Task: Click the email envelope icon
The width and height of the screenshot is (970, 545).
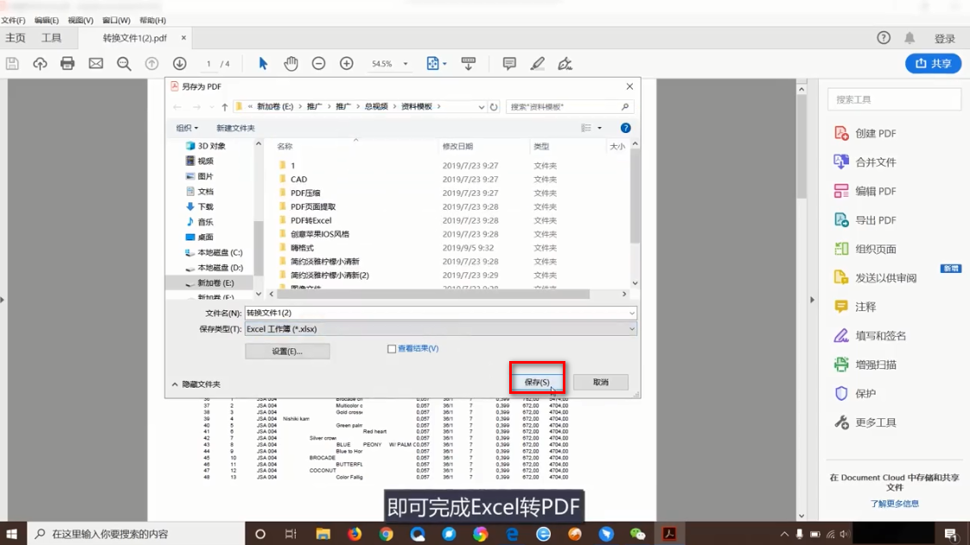Action: [96, 64]
